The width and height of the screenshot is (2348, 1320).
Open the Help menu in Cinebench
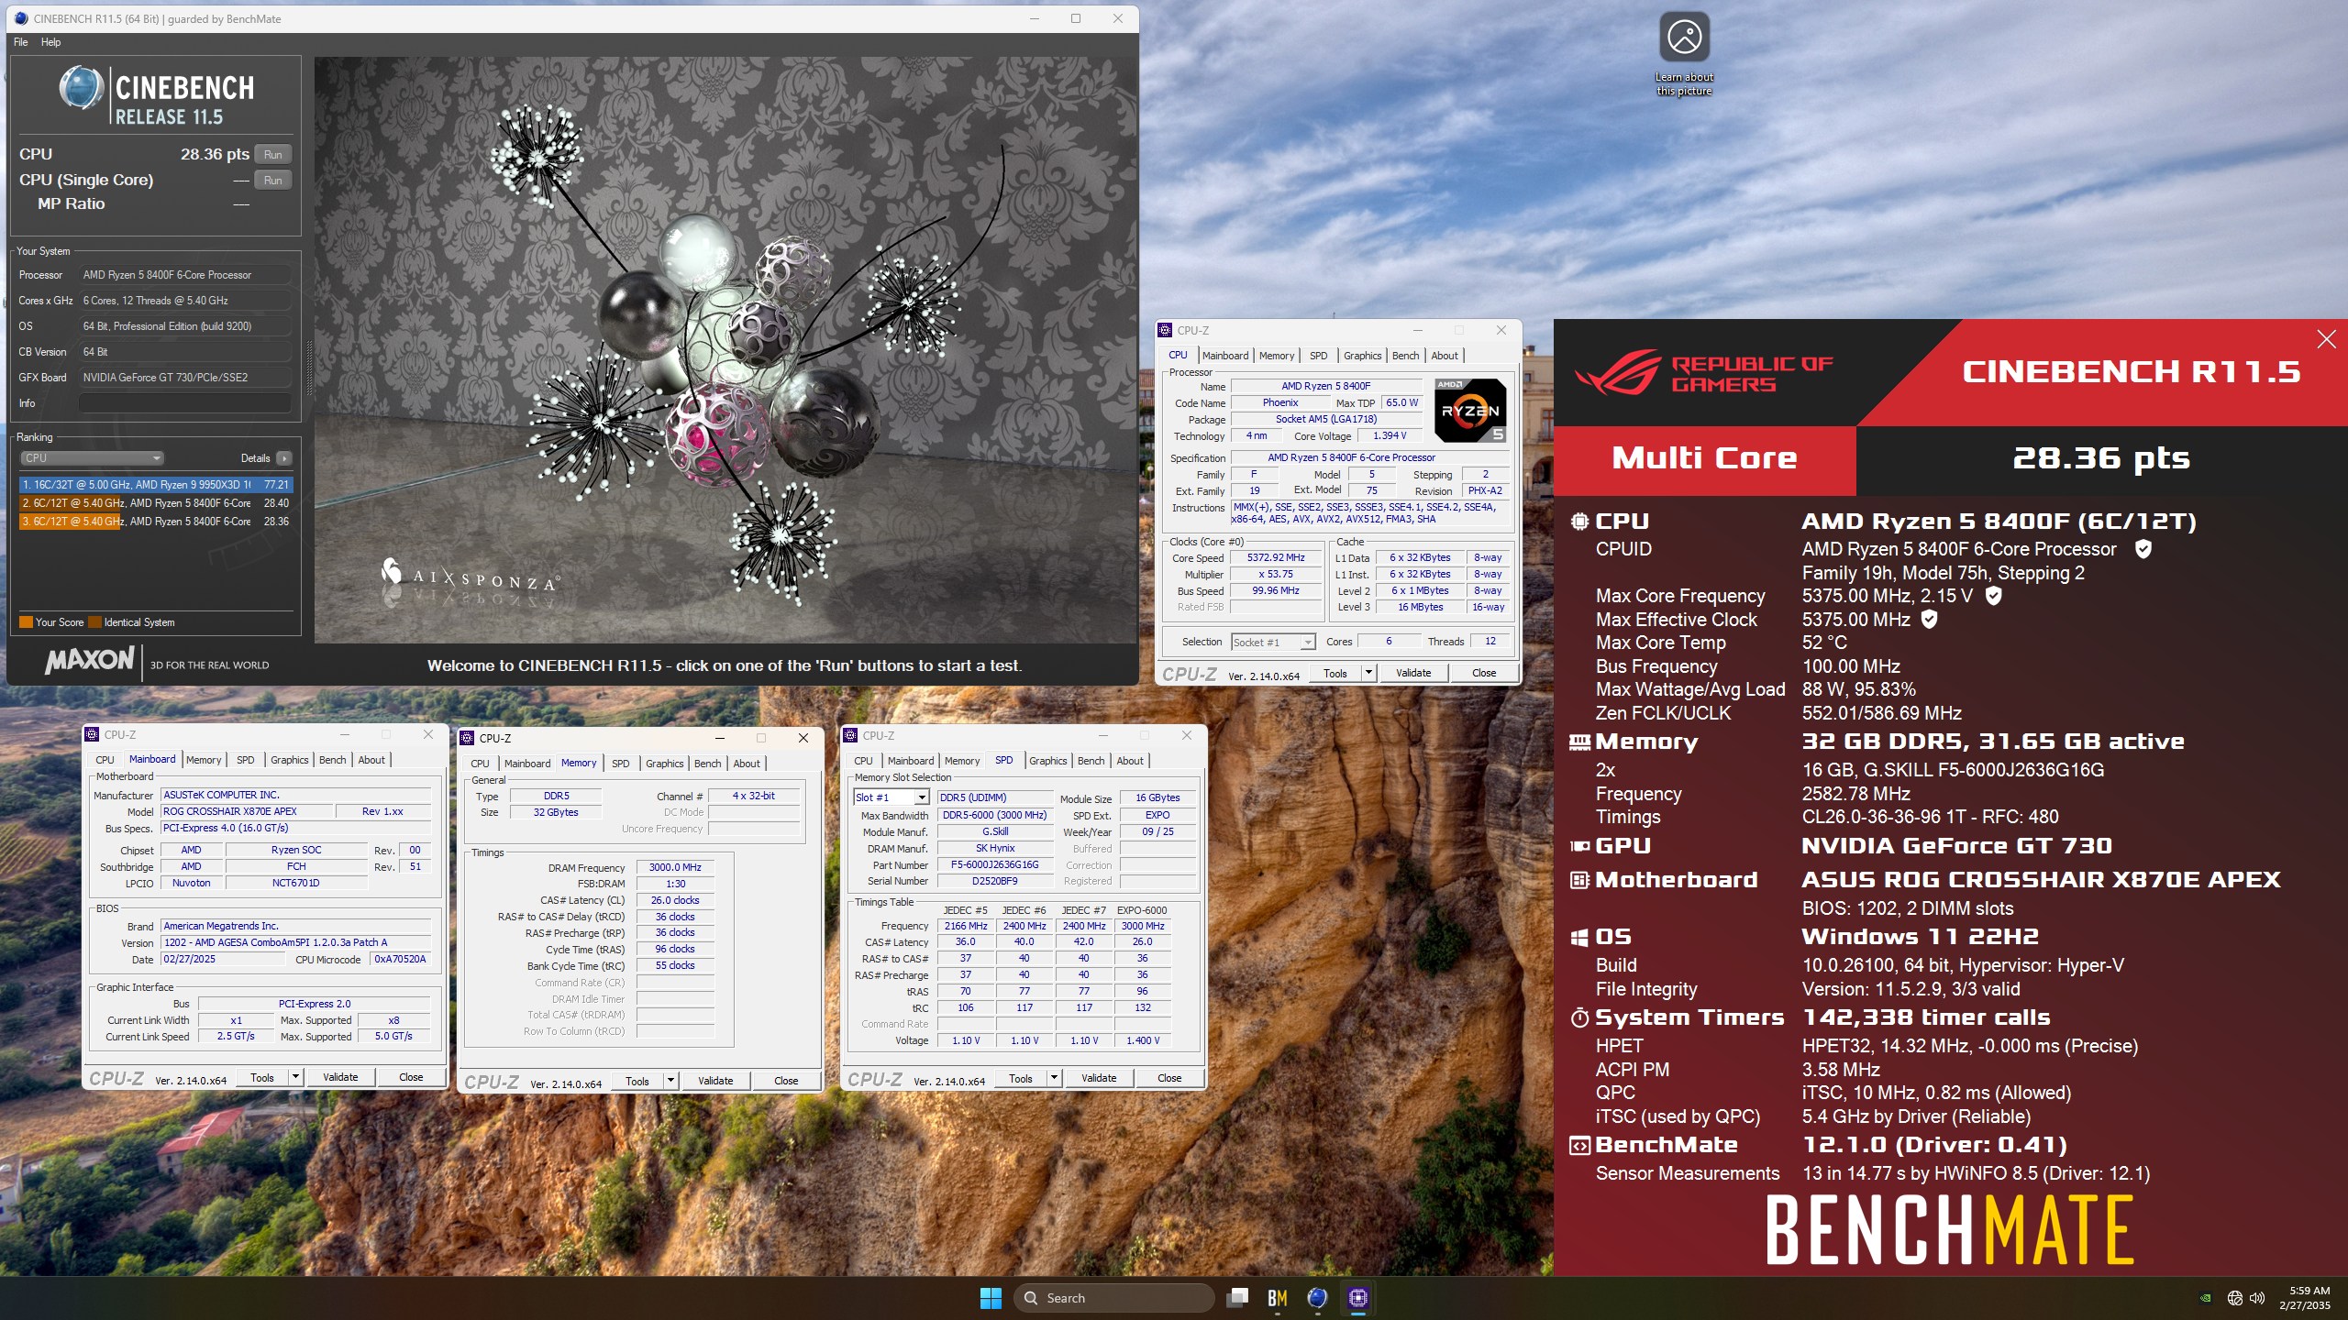click(x=50, y=42)
